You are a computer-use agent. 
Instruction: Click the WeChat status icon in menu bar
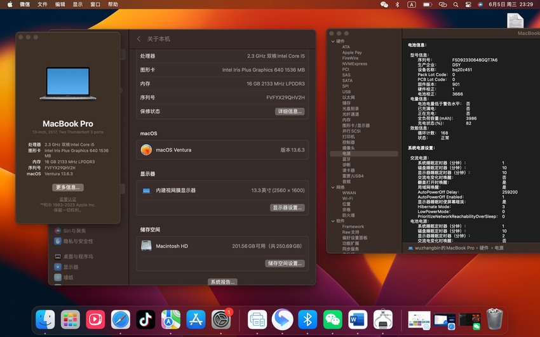coord(384,4)
